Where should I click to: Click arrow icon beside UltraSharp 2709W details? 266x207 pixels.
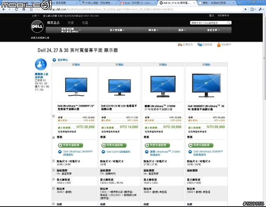click(147, 152)
